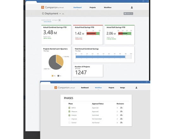Click the restore defaults link
Screen dimensions: 174x139
pyautogui.click(x=47, y=21)
